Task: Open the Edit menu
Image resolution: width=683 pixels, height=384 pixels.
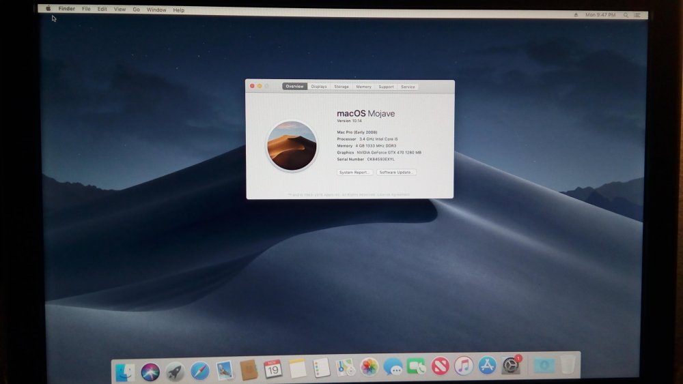Action: [102, 9]
